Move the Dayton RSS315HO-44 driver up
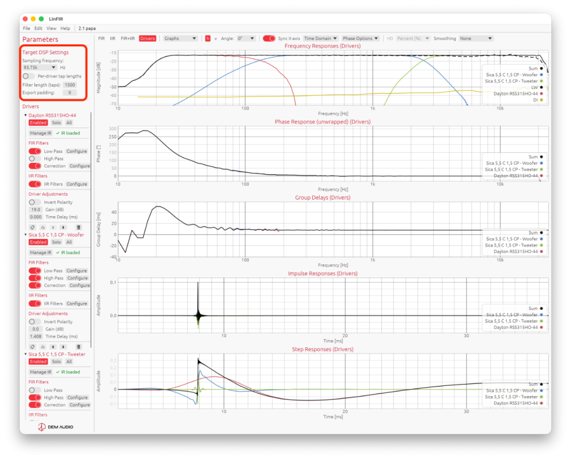The image size is (571, 460). tap(53, 227)
